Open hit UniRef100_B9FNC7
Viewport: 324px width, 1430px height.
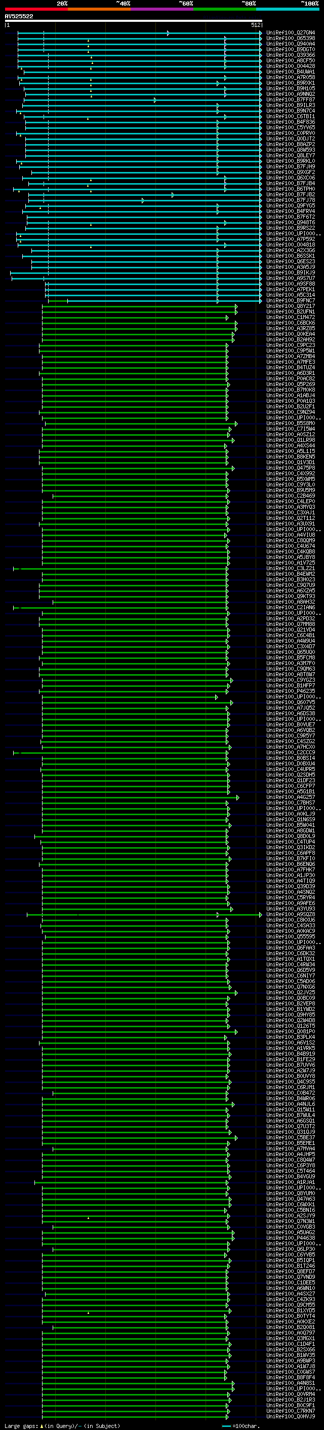point(291,300)
